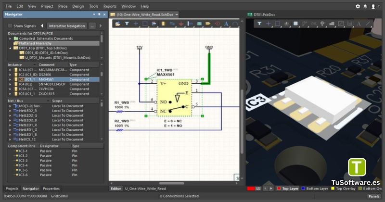Choose the Place Text String A tool in schematic
This screenshot has width=385, height=202.
click(x=226, y=24)
